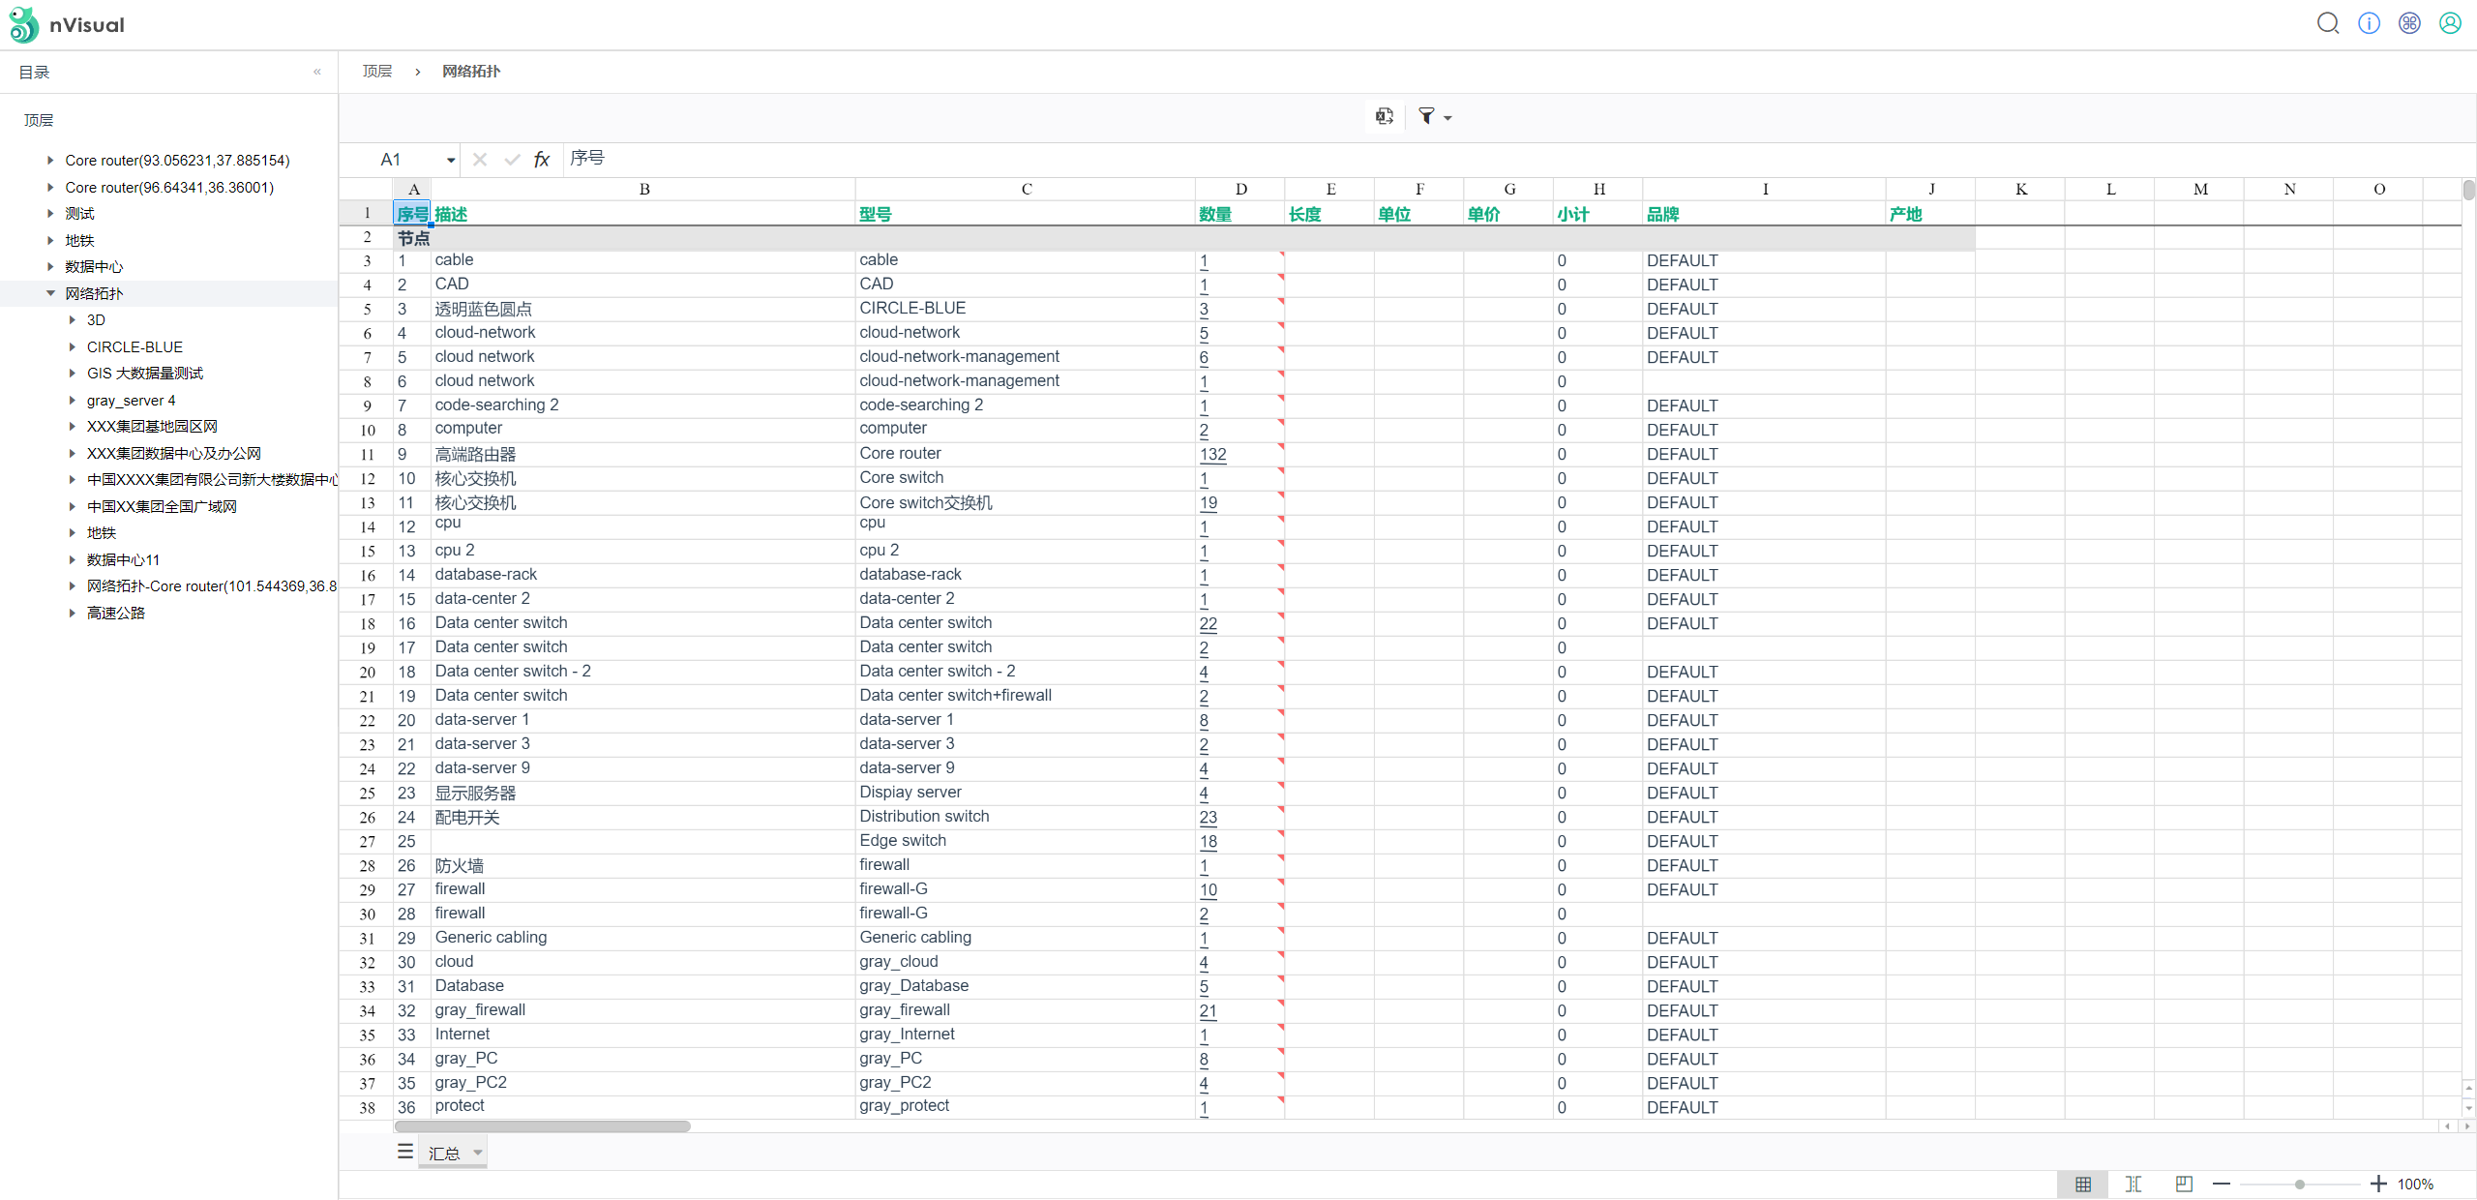Open the user account icon
Viewport: 2477px width, 1200px height.
pyautogui.click(x=2450, y=23)
